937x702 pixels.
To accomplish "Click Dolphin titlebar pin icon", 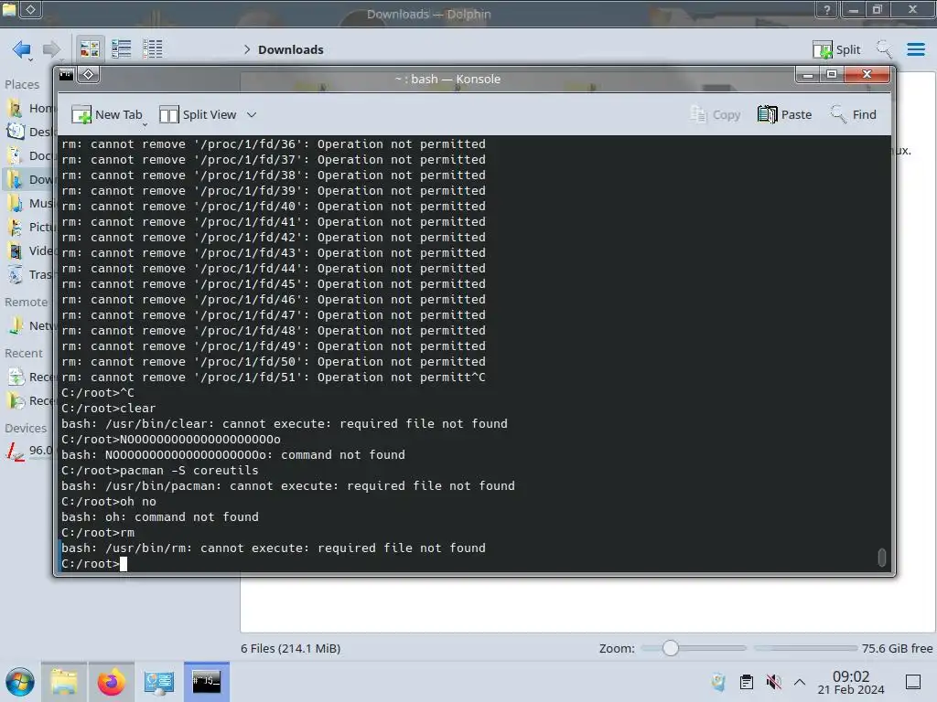I will pos(31,9).
